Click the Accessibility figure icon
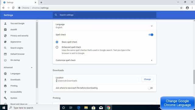 coord(5,92)
